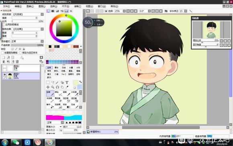Select the move tool with crossed arrows
Screen dimensions: 233x146
[x=48, y=87]
